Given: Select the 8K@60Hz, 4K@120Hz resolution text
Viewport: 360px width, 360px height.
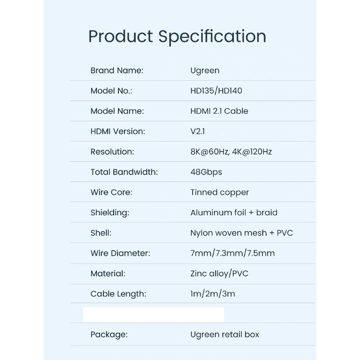Looking at the screenshot, I should [231, 152].
